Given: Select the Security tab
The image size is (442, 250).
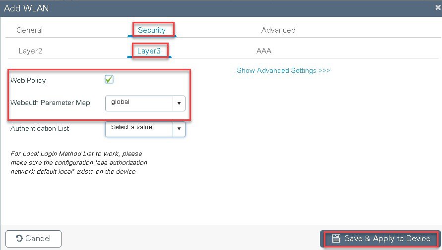Looking at the screenshot, I should pyautogui.click(x=152, y=30).
